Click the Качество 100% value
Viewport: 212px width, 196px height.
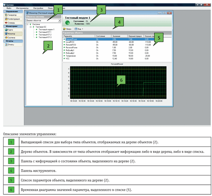[x=88, y=24]
